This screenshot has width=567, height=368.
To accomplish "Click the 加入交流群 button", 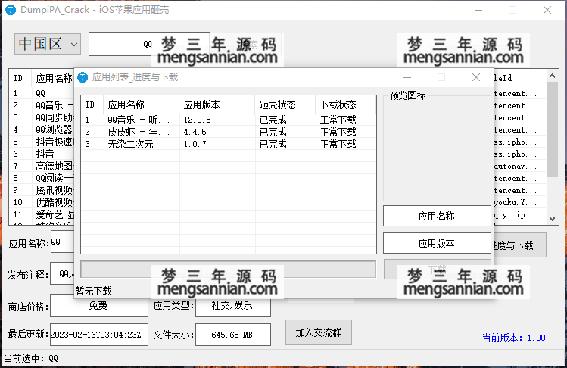I will click(x=318, y=332).
